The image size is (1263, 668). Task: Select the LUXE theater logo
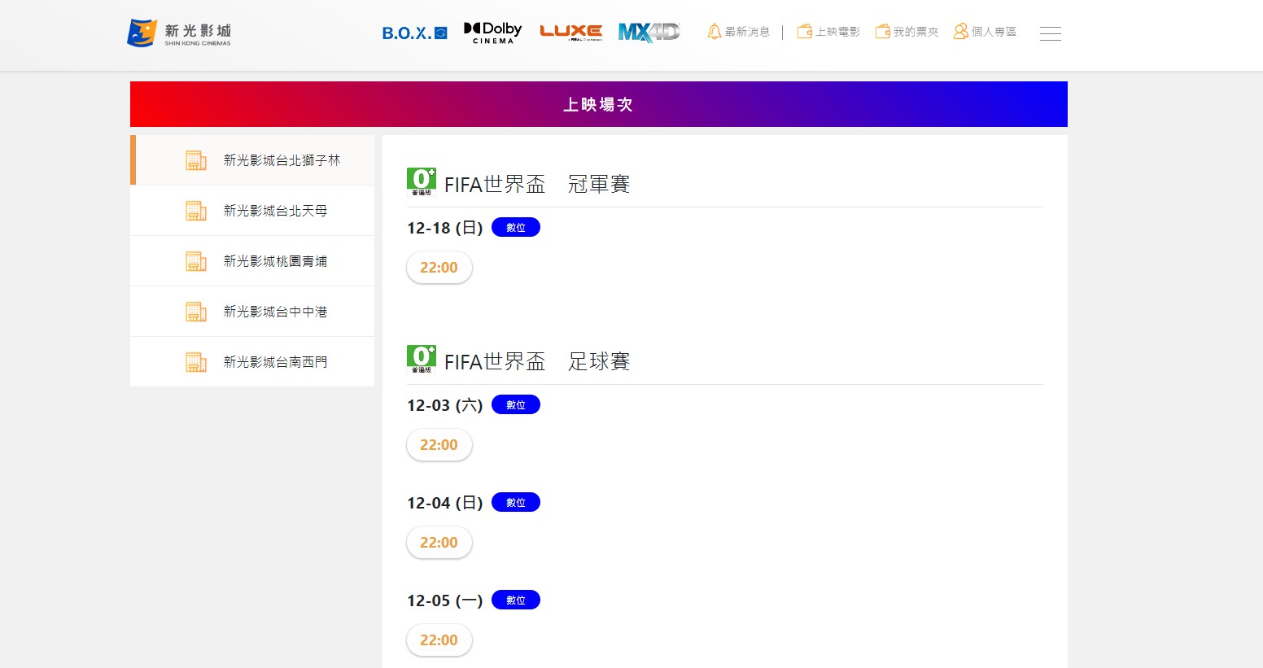[x=571, y=33]
